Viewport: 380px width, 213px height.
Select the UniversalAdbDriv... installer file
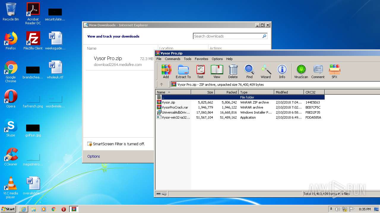(240, 112)
